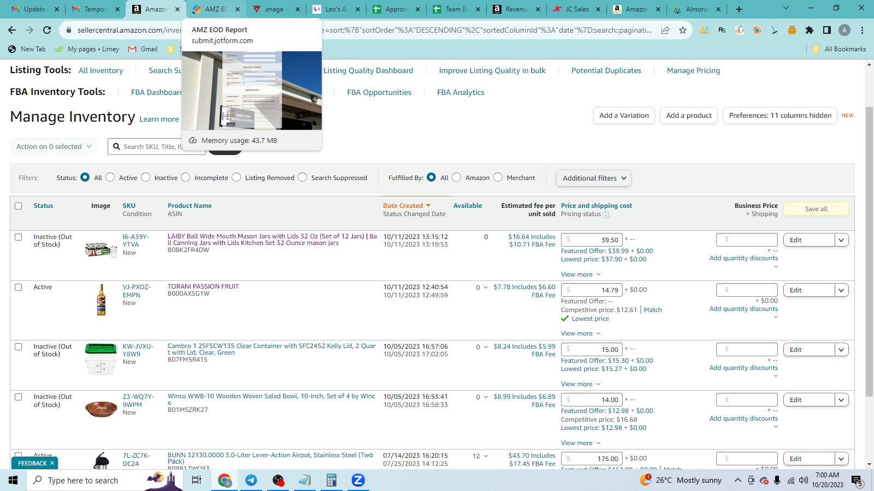Open OBS recorder from the taskbar
The height and width of the screenshot is (491, 874).
278,480
